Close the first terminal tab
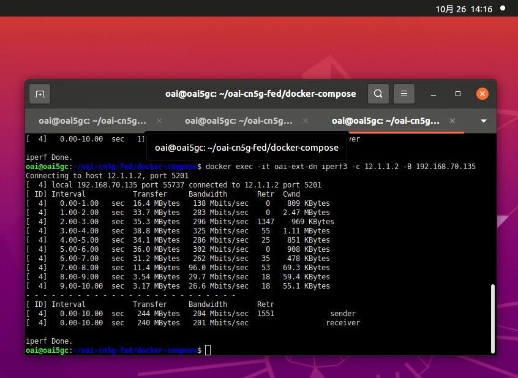518x378 pixels. 159,121
